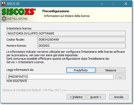Click the 'Intestatario licenza:' label
134x105 pixels.
(x=19, y=28)
